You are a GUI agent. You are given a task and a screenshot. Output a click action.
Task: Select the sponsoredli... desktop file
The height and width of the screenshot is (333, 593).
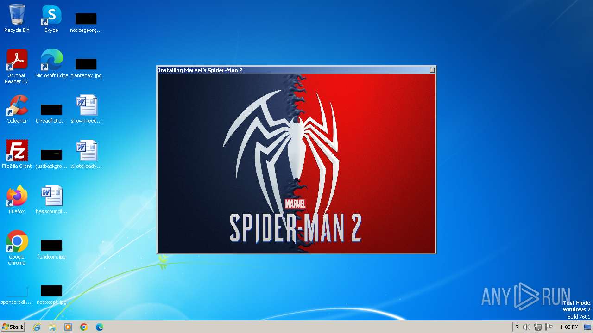(x=17, y=295)
